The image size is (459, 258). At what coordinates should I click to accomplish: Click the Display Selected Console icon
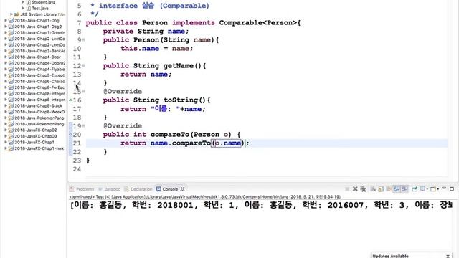point(422,189)
